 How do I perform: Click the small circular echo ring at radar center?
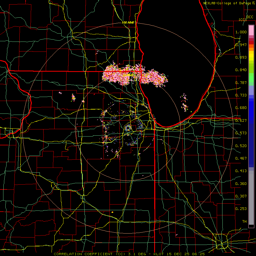tap(128, 127)
